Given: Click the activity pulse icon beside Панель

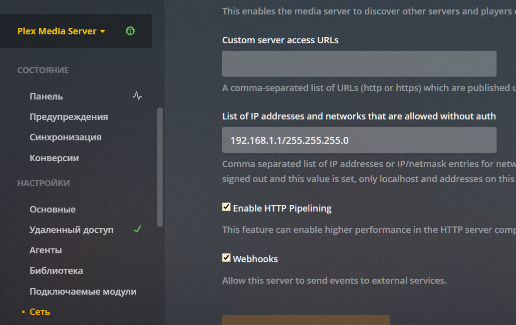Looking at the screenshot, I should (x=137, y=96).
